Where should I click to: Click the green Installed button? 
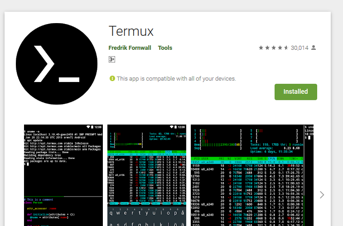296,92
